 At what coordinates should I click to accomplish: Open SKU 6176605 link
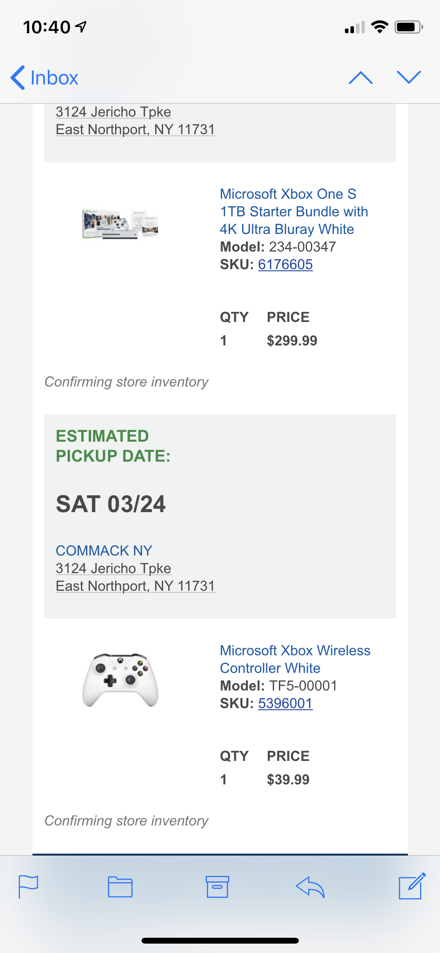click(285, 264)
